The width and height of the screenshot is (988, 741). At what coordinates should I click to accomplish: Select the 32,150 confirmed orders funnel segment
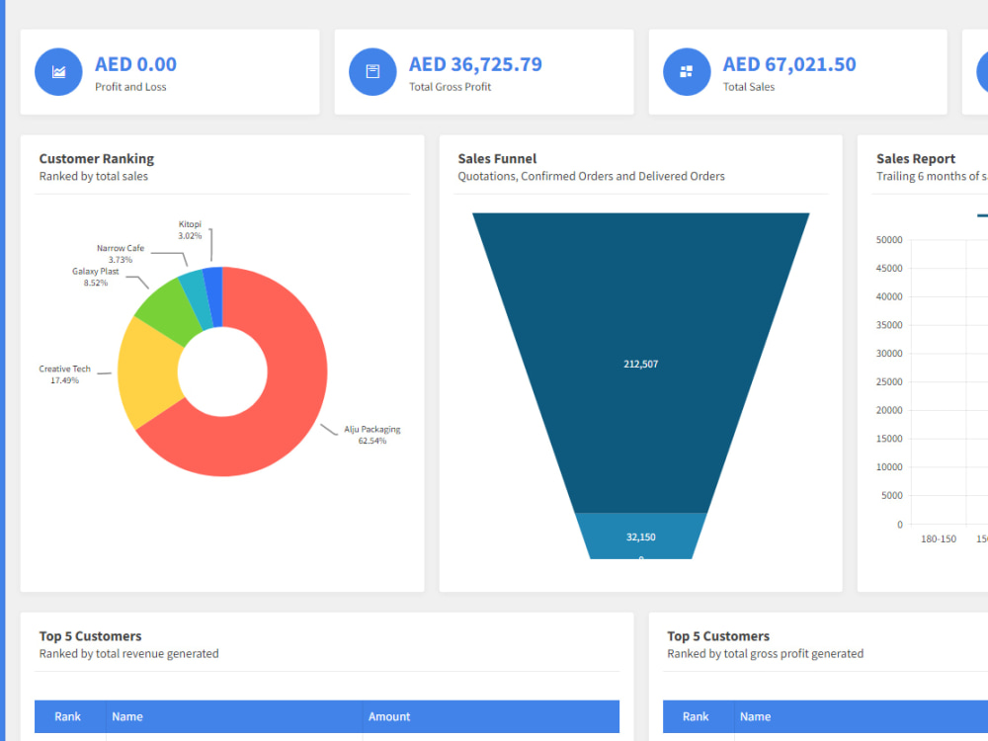[641, 535]
